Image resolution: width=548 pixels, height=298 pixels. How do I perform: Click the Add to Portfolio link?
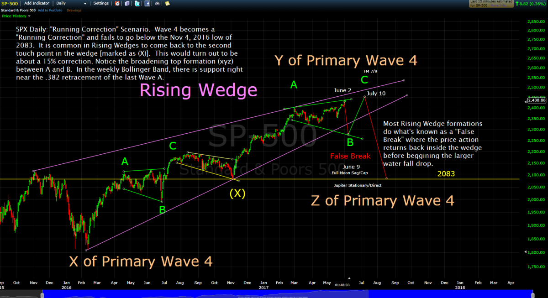click(x=50, y=10)
